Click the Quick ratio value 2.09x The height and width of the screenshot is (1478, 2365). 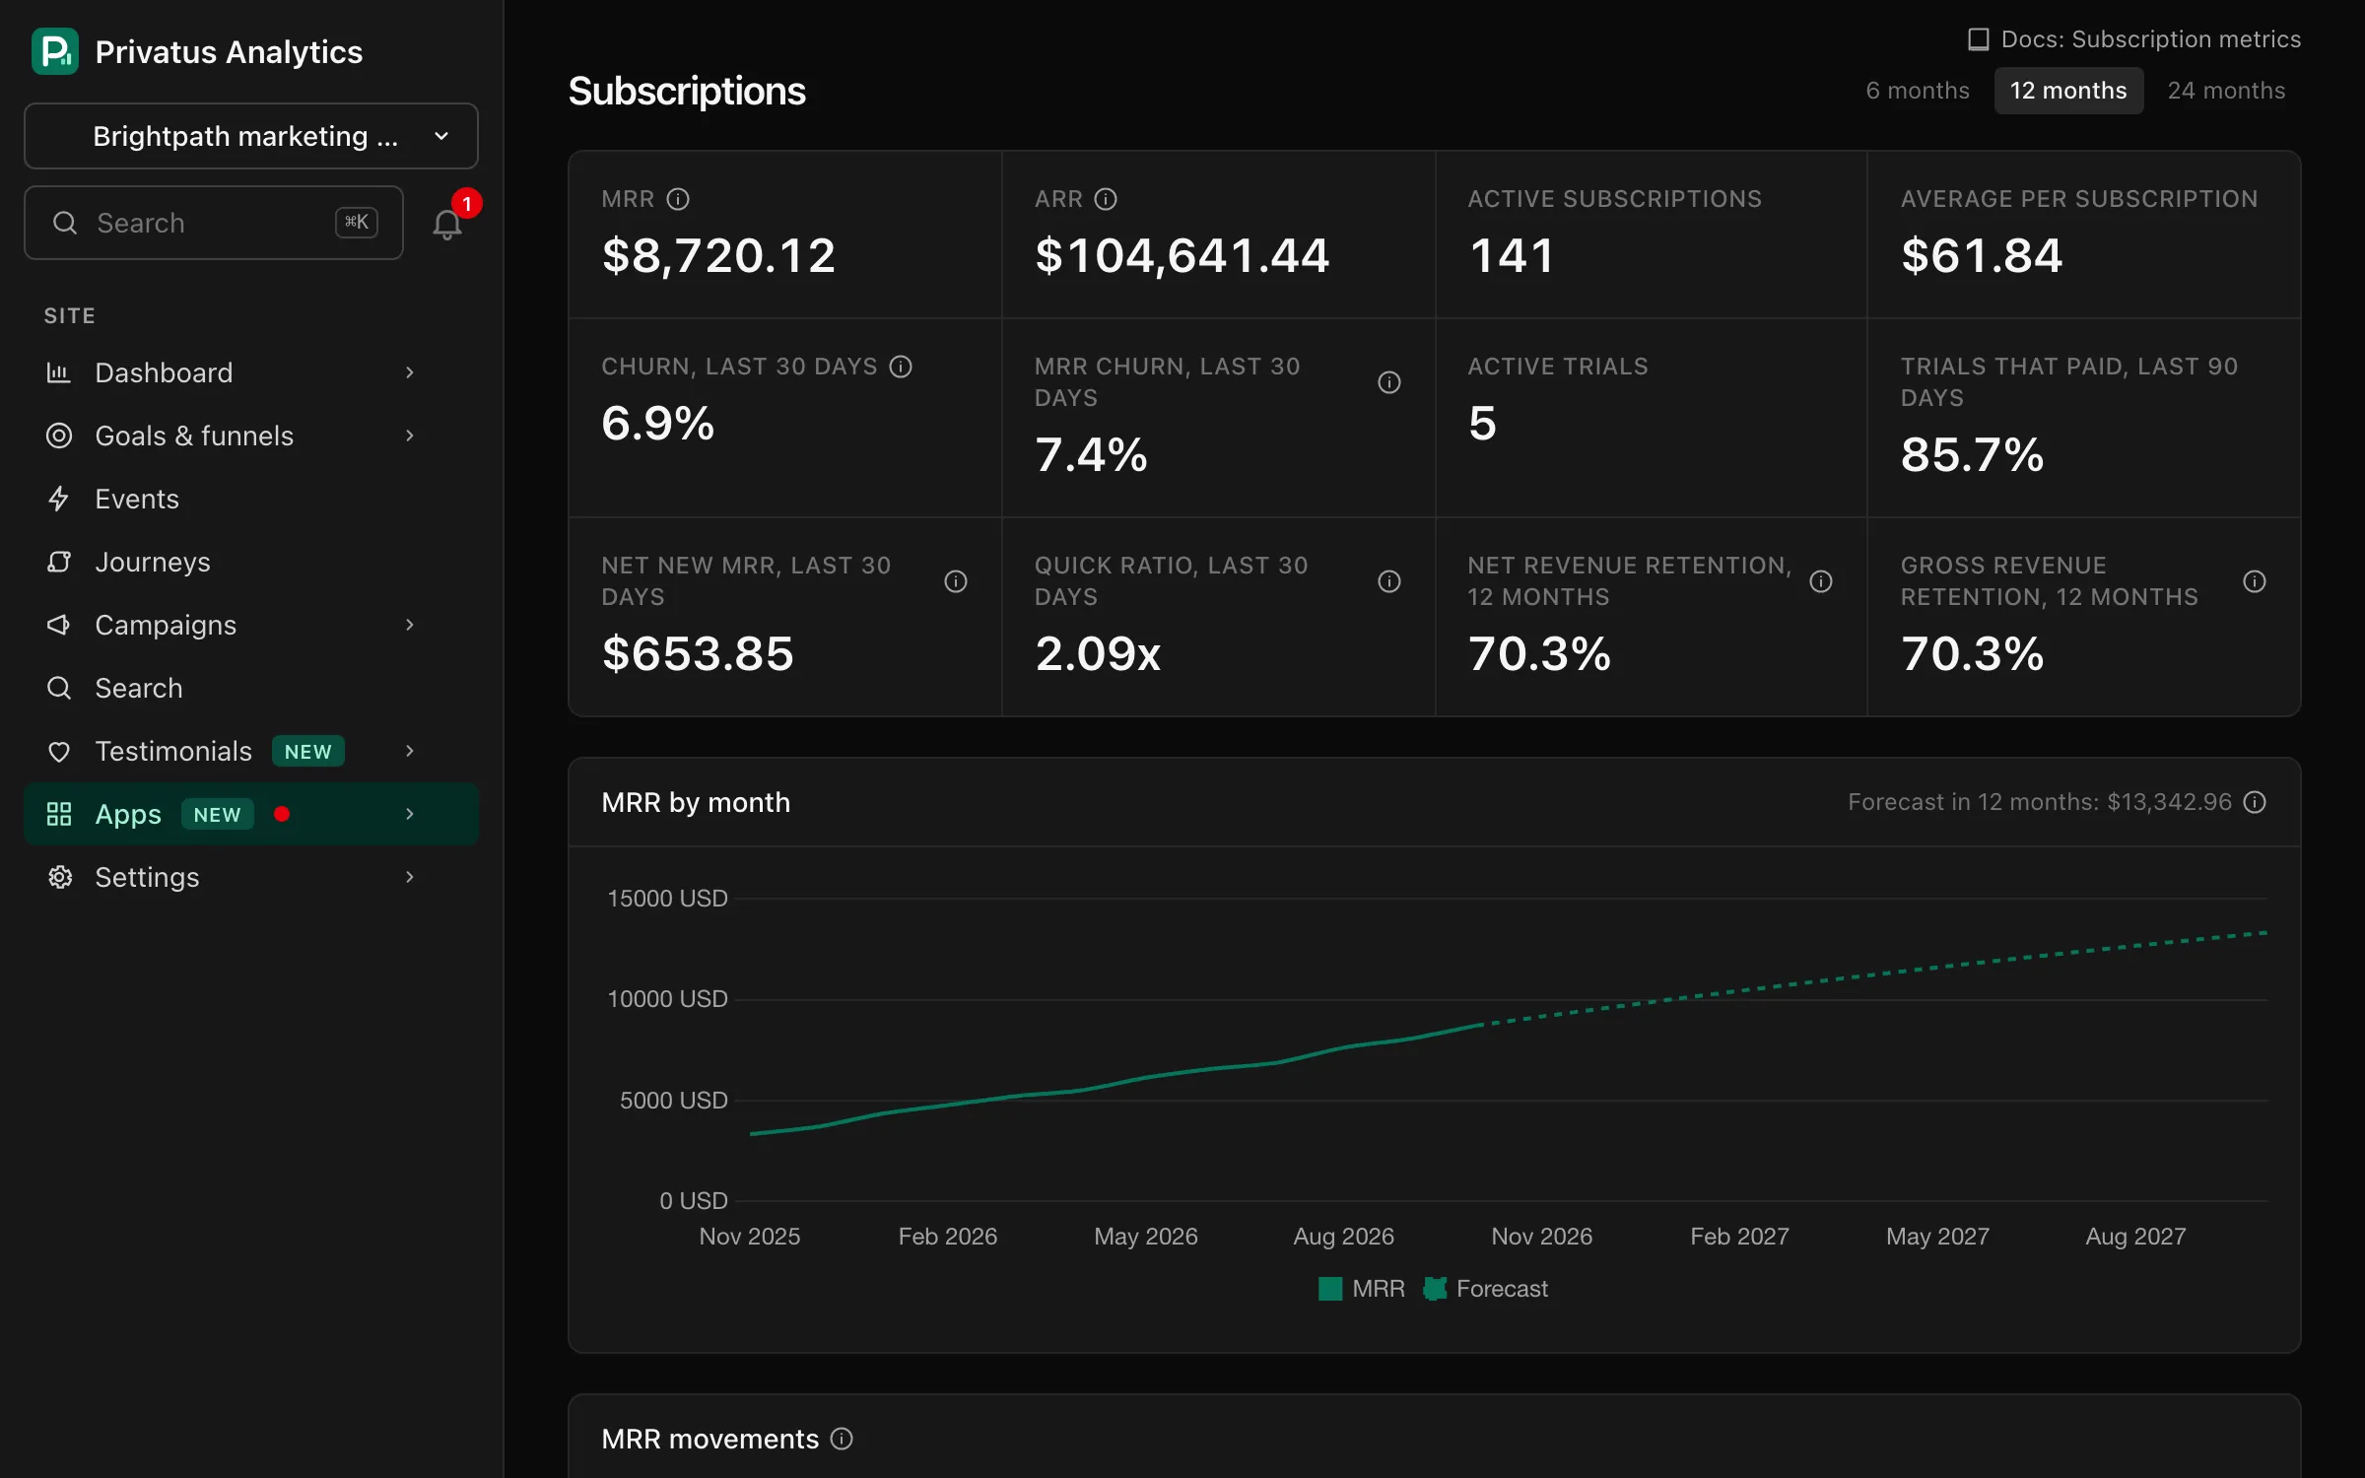coord(1098,654)
